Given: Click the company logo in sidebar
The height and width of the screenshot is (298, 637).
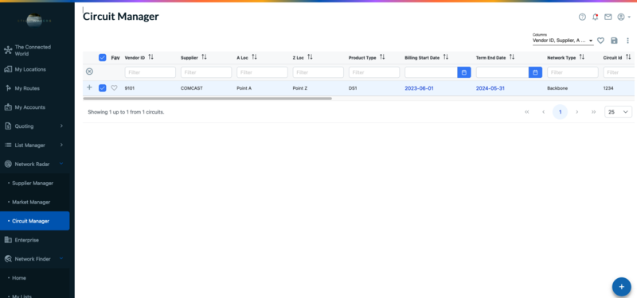Looking at the screenshot, I should [x=34, y=21].
